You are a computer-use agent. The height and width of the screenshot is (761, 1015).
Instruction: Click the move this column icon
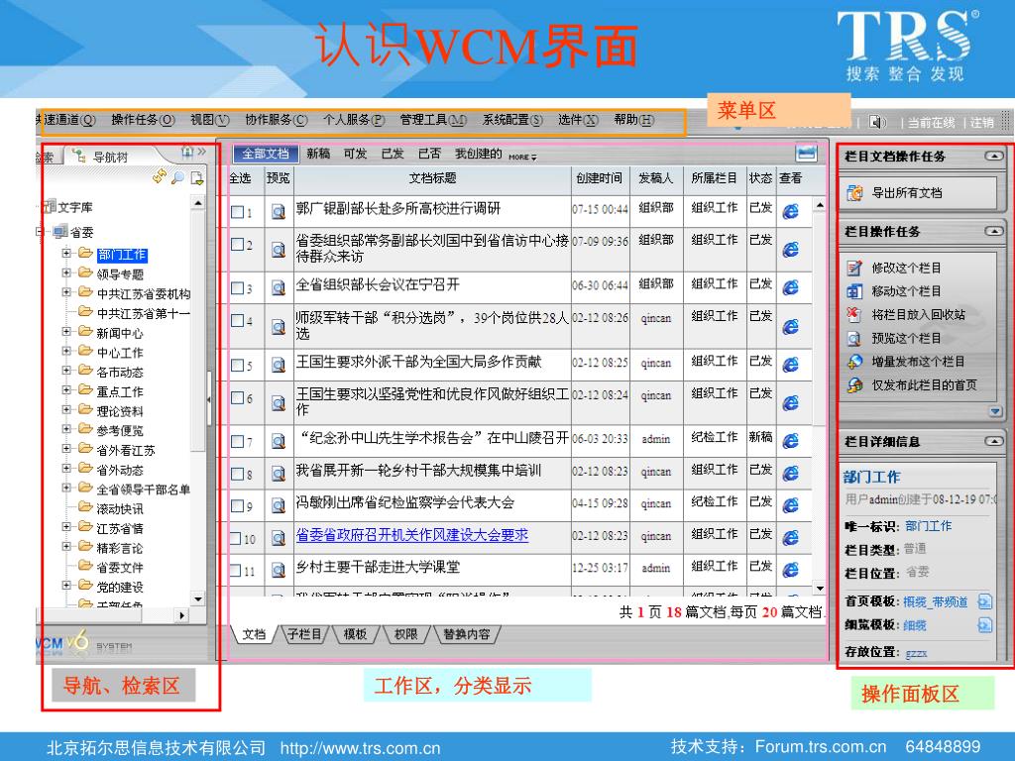click(854, 291)
